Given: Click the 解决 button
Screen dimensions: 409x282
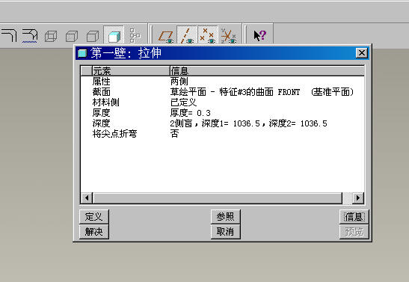Looking at the screenshot, I should 94,232.
